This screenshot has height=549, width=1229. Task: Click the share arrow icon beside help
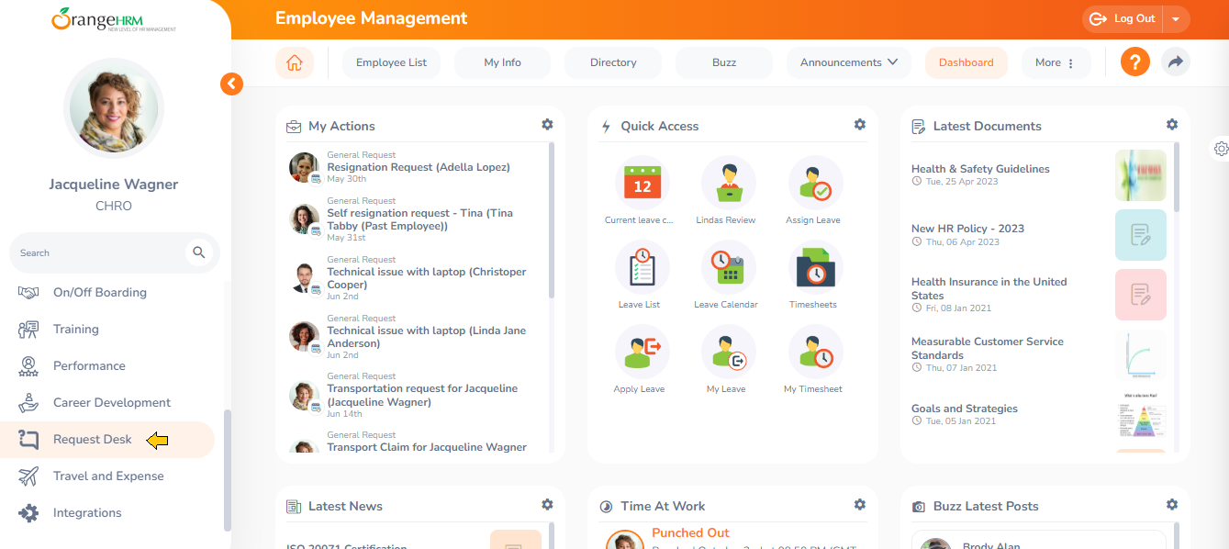click(x=1176, y=62)
